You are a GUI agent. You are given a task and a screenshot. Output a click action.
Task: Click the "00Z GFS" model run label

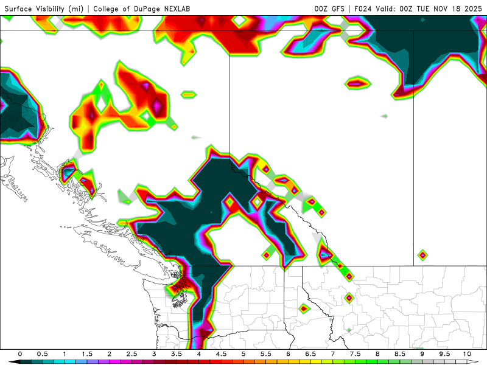point(329,9)
